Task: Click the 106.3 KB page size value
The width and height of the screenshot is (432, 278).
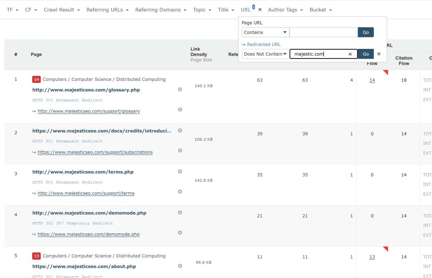Action: tap(204, 139)
